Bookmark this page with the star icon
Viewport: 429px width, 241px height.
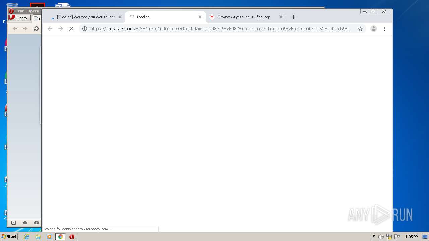(360, 29)
